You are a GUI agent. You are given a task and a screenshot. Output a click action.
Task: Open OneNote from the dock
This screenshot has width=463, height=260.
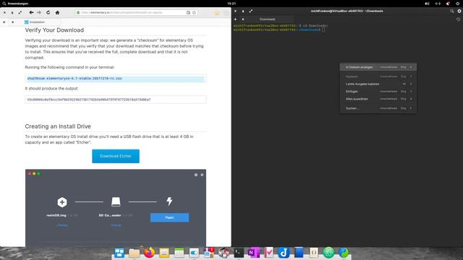click(254, 253)
